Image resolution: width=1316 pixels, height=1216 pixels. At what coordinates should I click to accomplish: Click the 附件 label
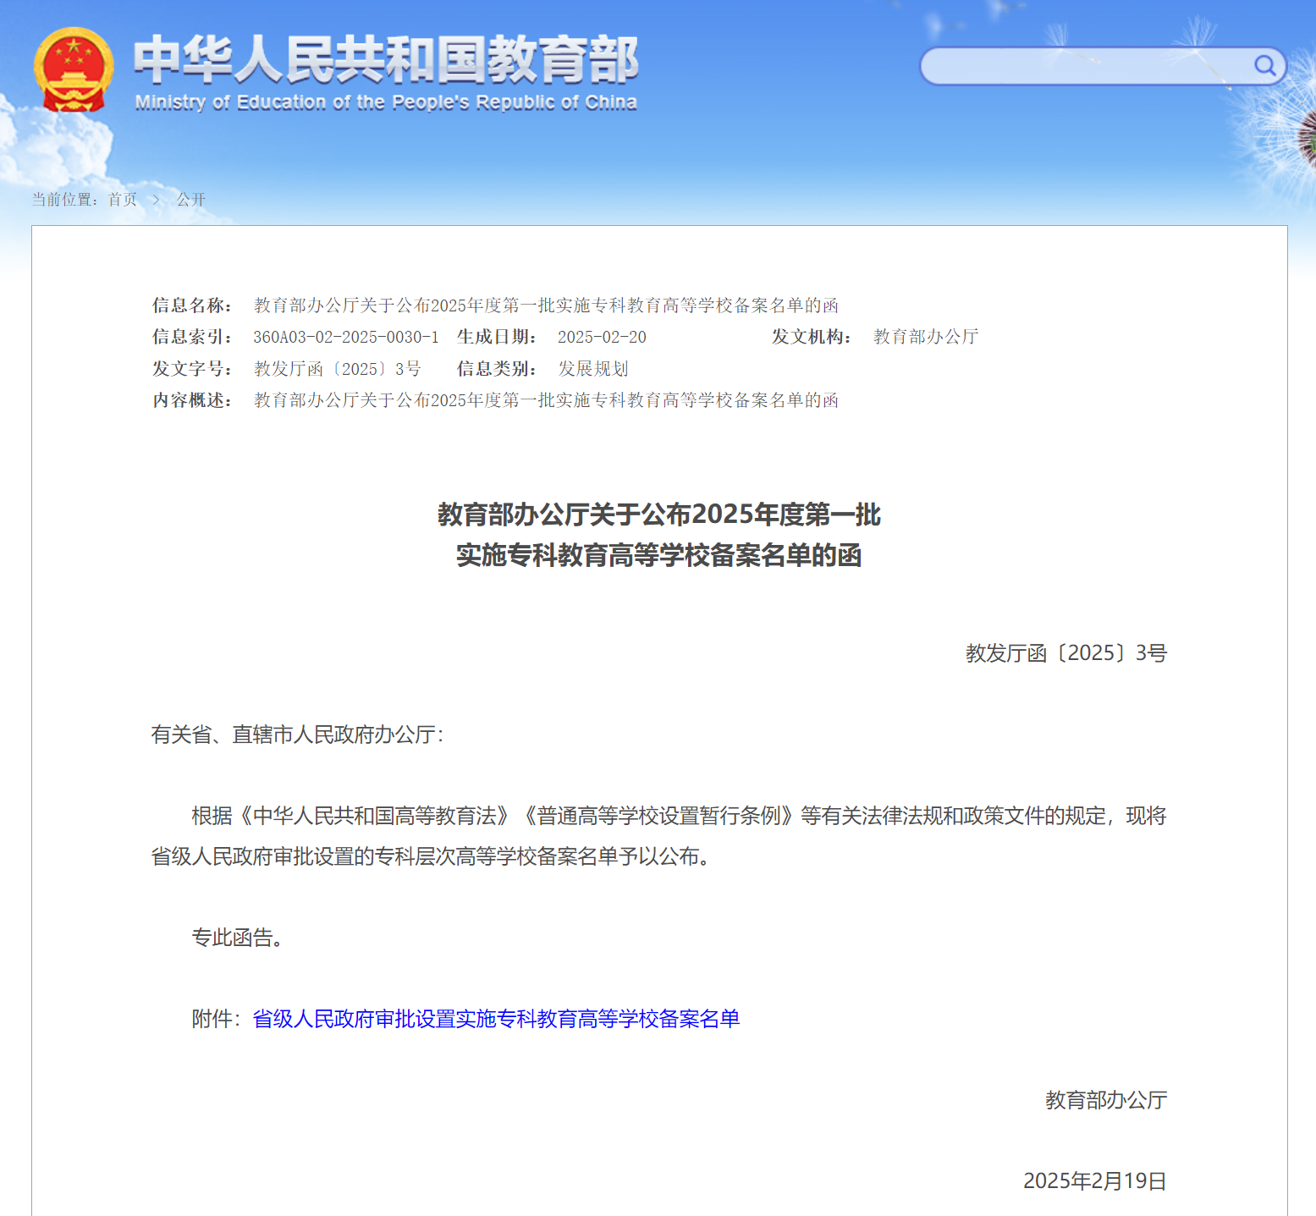coord(217,1019)
